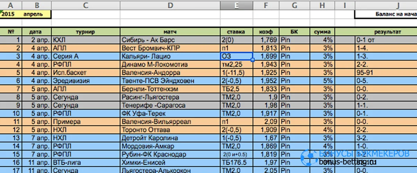Select the 'Исп.баскет' tournament cell
417x173 pixels.
tap(85, 73)
